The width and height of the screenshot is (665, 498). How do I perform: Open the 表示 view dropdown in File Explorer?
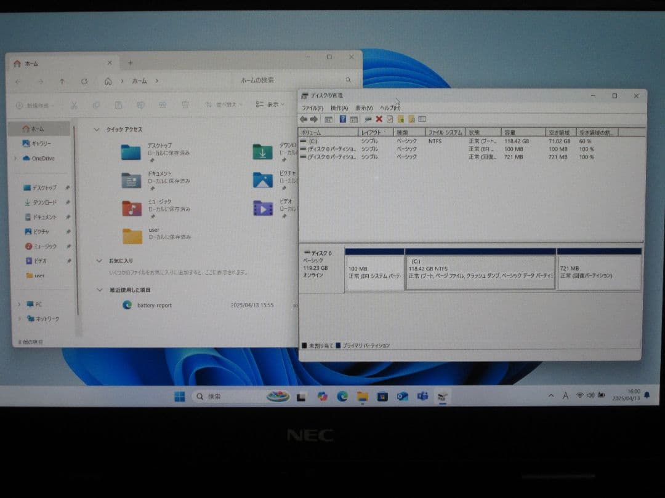click(x=273, y=105)
